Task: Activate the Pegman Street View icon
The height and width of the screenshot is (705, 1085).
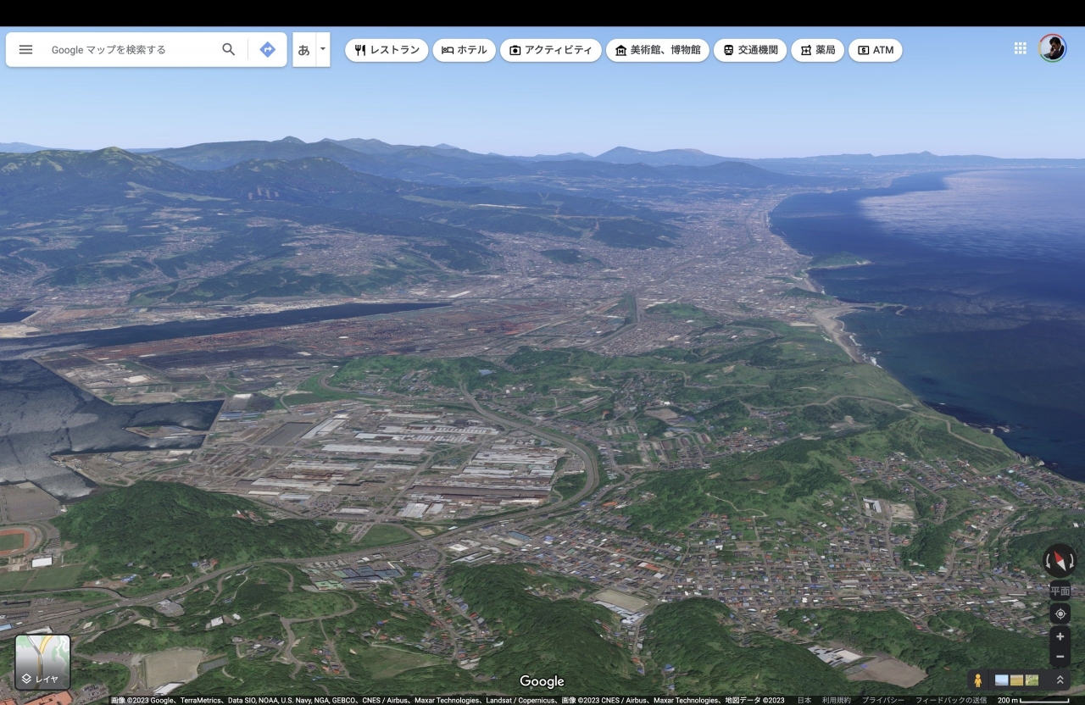Action: [x=978, y=680]
